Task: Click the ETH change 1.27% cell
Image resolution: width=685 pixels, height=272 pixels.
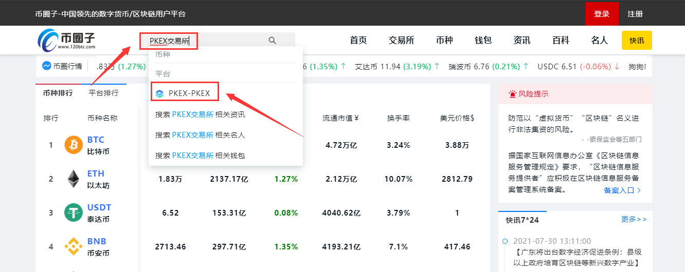Action: tap(286, 179)
